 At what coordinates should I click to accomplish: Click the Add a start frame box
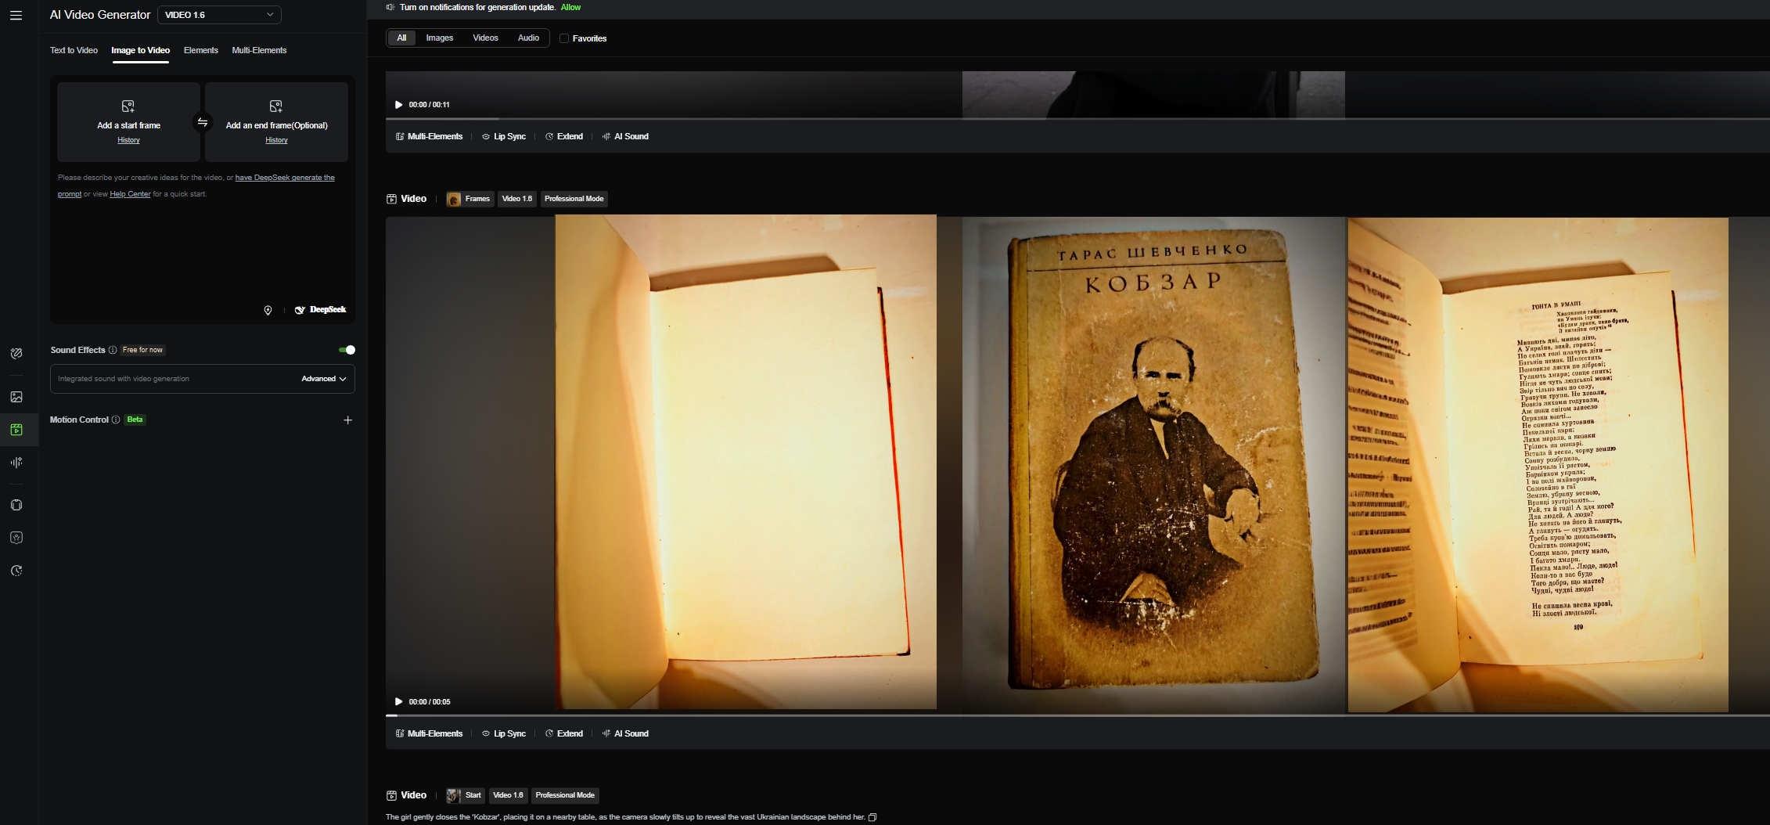(128, 122)
